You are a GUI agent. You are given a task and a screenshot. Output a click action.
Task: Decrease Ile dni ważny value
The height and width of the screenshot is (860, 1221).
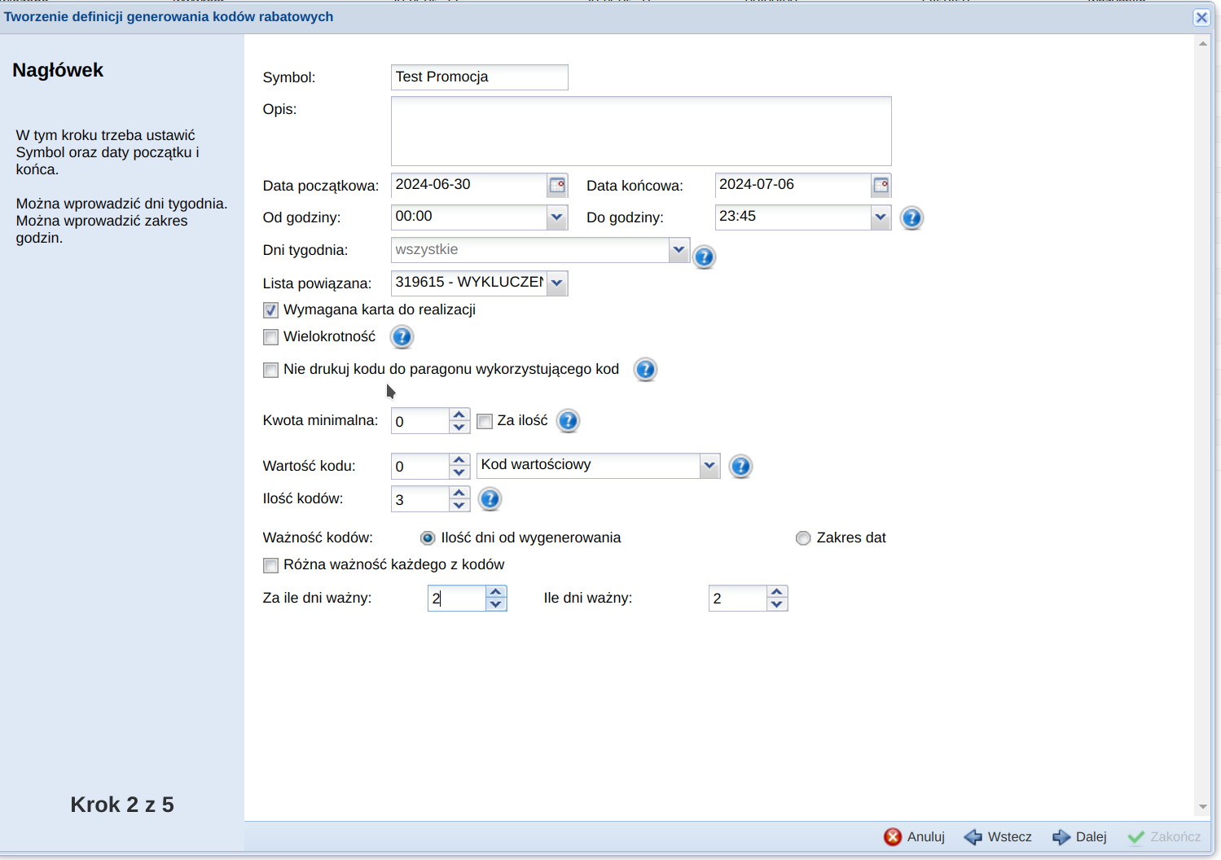coord(777,604)
